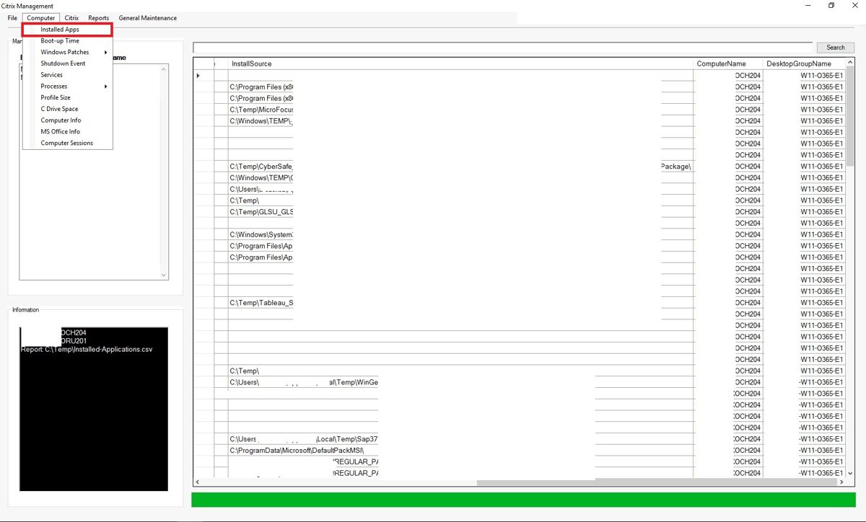866x522 pixels.
Task: Select Shutdown Event menu entry
Action: pyautogui.click(x=67, y=63)
